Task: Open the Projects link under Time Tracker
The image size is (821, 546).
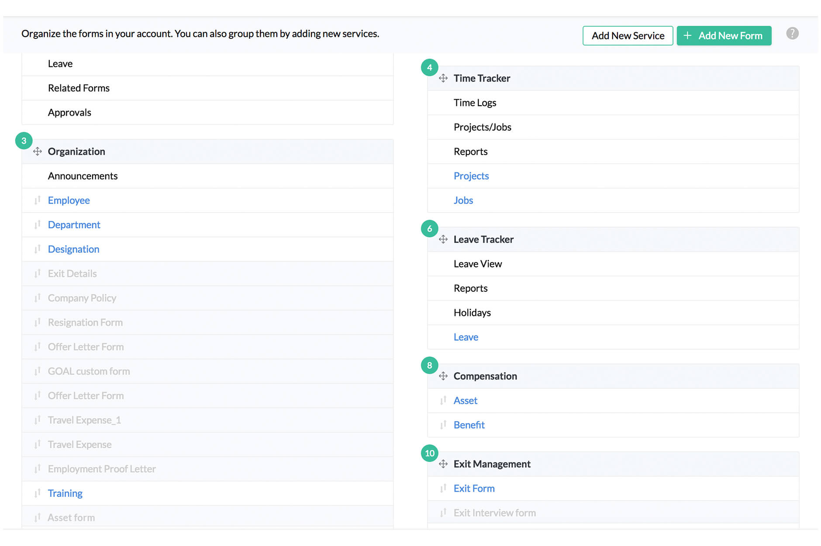Action: point(471,176)
